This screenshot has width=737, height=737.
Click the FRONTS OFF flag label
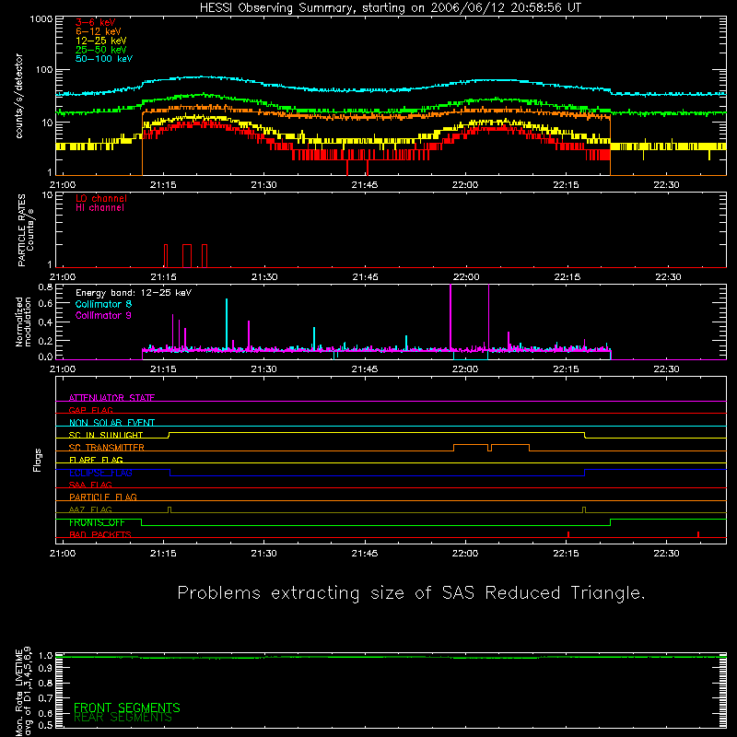(97, 522)
